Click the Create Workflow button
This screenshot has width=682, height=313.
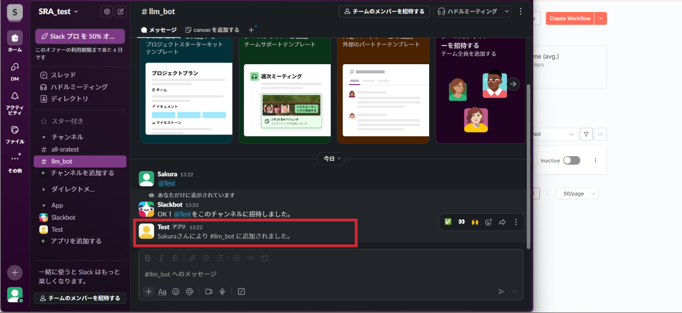pos(569,18)
